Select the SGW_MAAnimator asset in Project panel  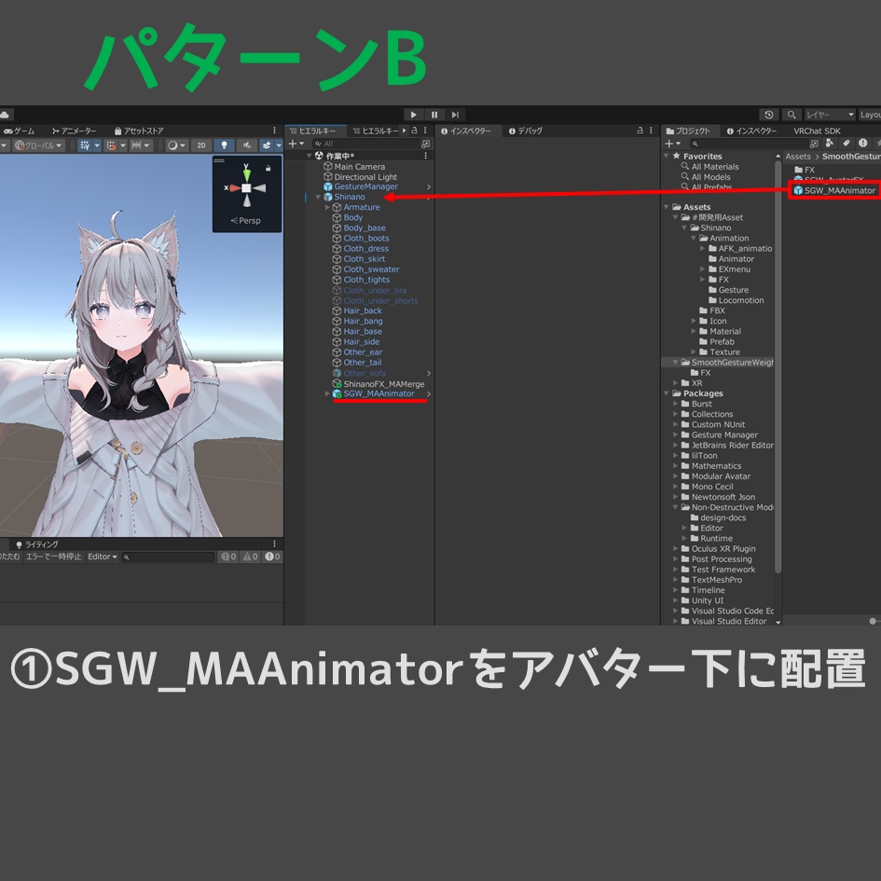[x=836, y=189]
